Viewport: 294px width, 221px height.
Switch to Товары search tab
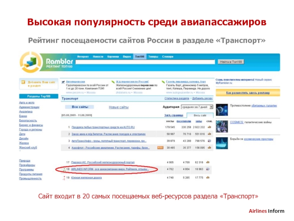pos(153,57)
